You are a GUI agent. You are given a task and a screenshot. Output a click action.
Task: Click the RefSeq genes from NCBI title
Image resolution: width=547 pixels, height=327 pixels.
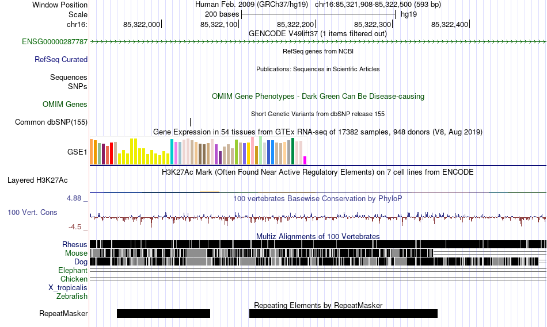click(x=318, y=51)
